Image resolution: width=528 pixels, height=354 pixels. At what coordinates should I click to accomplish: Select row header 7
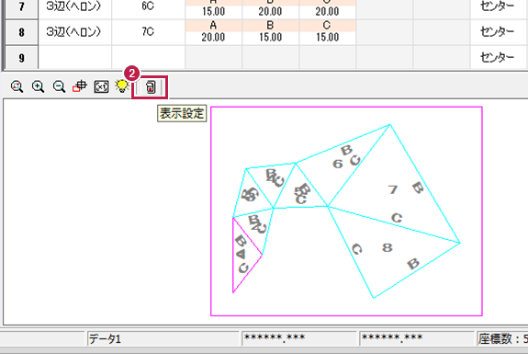coord(21,8)
